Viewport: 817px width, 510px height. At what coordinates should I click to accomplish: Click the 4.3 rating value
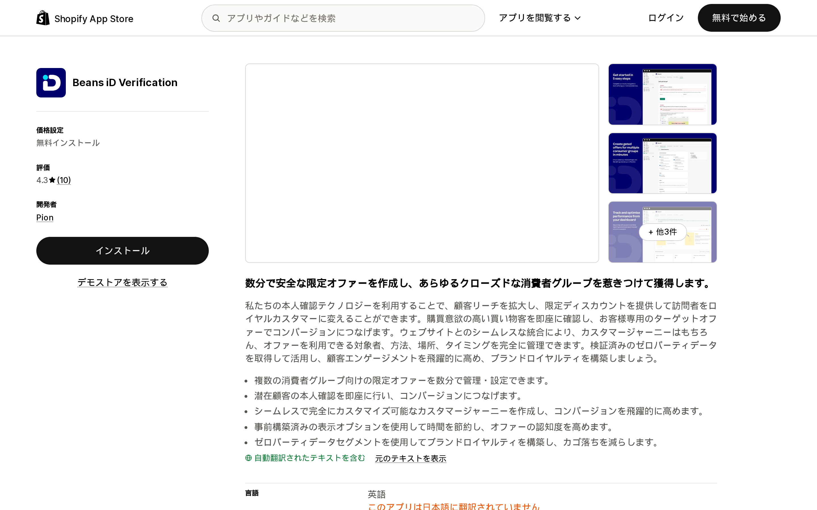[42, 180]
